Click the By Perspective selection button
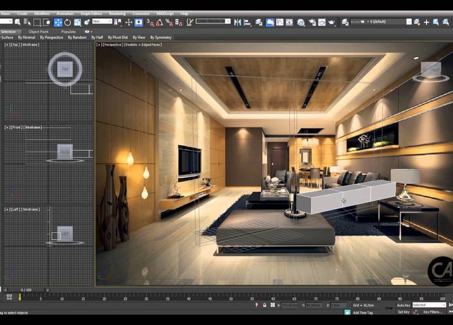Viewport: 453px width, 325px height. 51,37
